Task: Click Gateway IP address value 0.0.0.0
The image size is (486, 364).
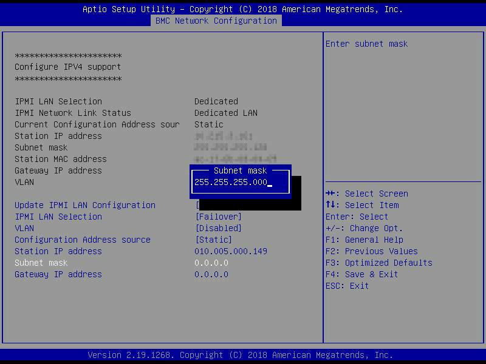Action: point(211,274)
